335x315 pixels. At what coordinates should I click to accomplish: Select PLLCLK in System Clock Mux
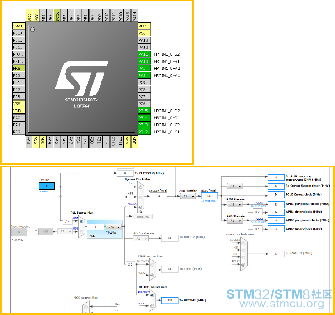pos(140,208)
